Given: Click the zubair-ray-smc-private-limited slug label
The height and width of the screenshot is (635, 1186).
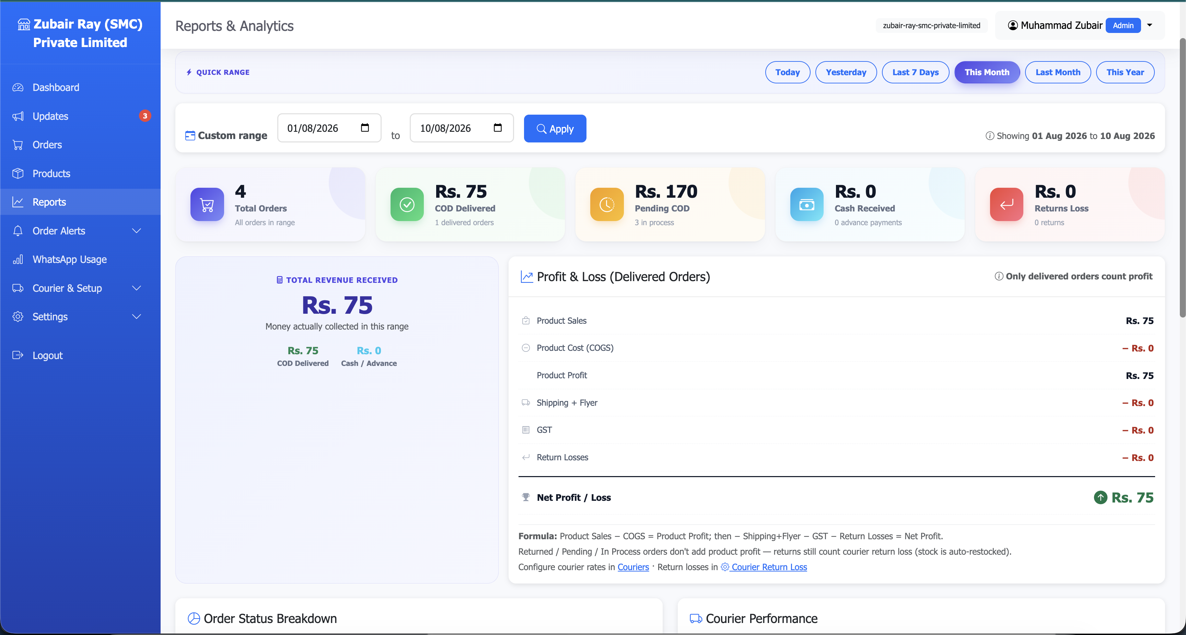Looking at the screenshot, I should (931, 25).
